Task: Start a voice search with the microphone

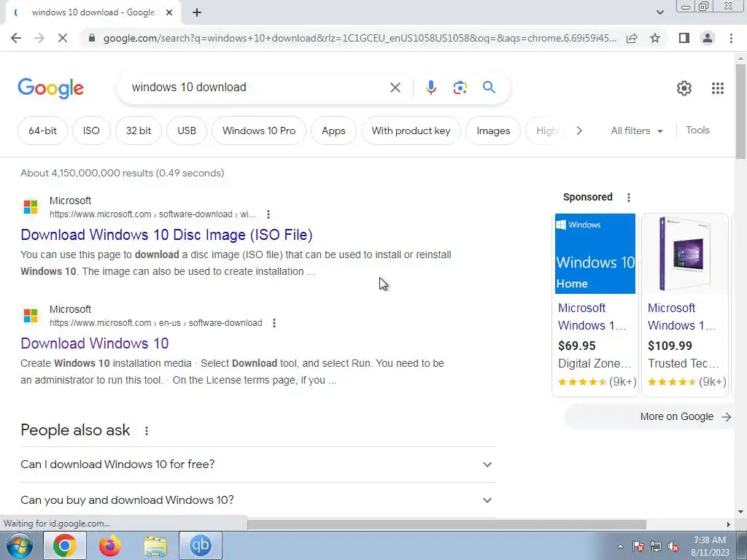Action: 430,87
